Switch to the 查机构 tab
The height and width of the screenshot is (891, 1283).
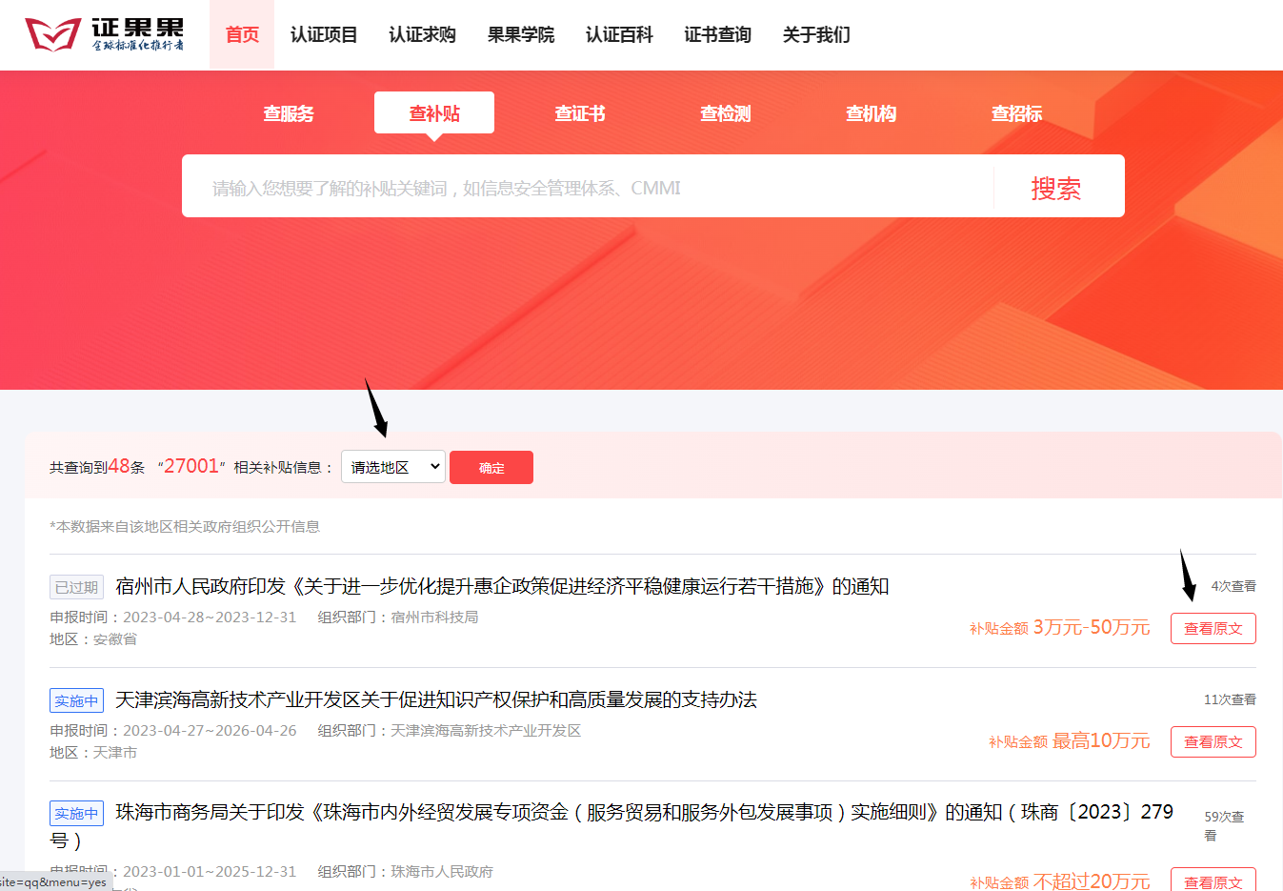[872, 113]
